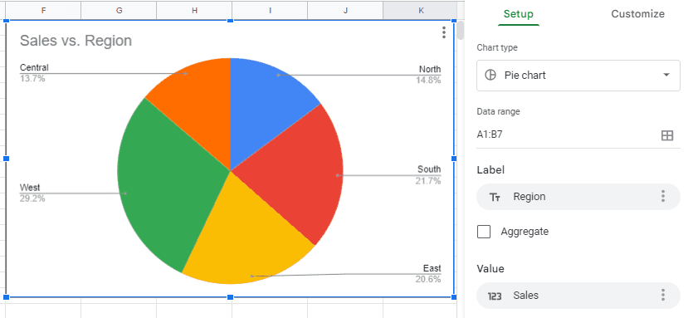Click the chart's right-middle resize handle

[454, 159]
